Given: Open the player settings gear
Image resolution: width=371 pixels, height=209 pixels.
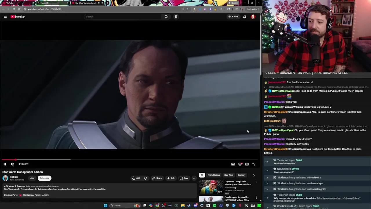Looking at the screenshot, I should (x=240, y=164).
